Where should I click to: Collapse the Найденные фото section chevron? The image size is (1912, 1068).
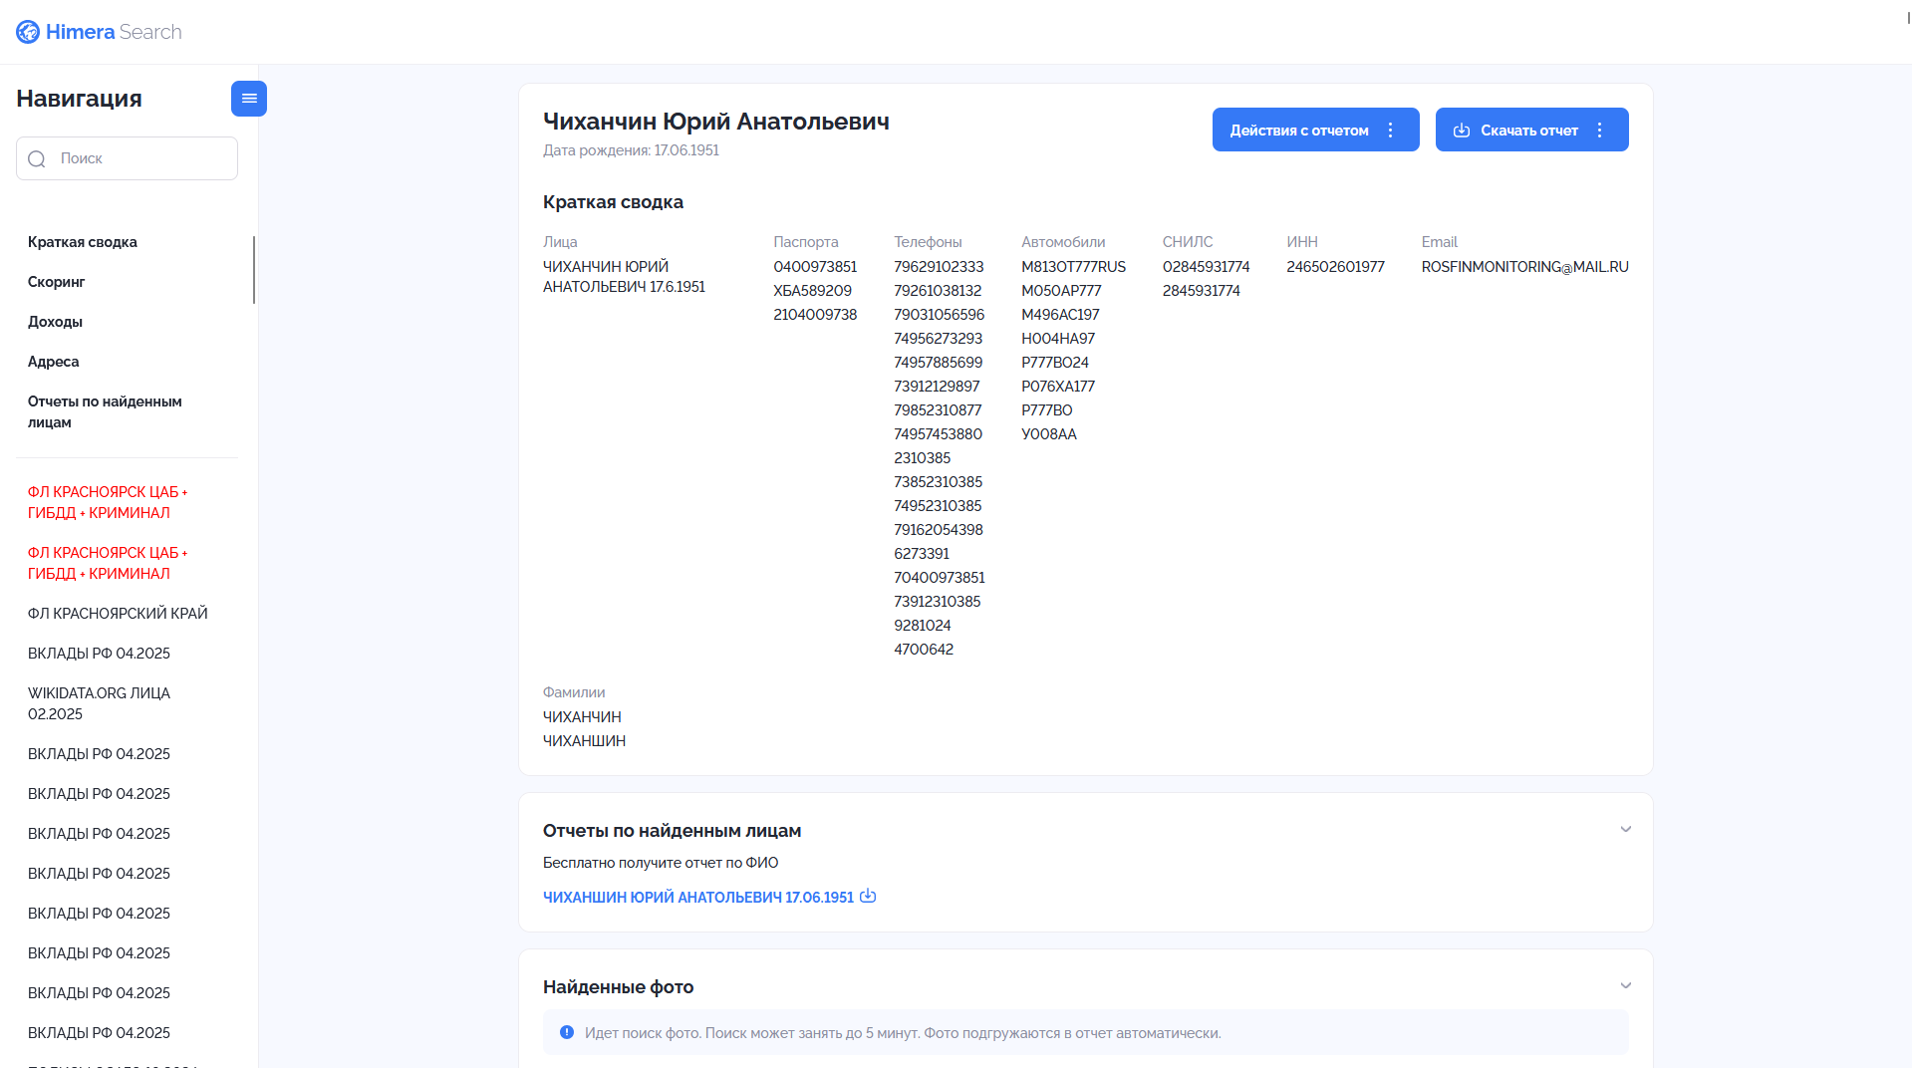click(x=1626, y=985)
